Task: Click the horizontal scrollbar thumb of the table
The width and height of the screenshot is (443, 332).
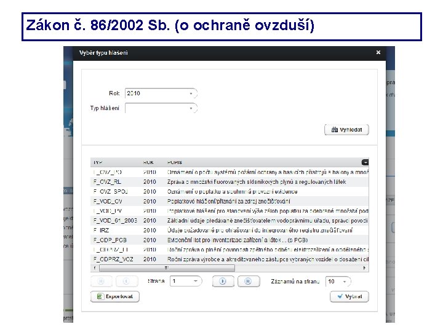Action: tap(167, 267)
